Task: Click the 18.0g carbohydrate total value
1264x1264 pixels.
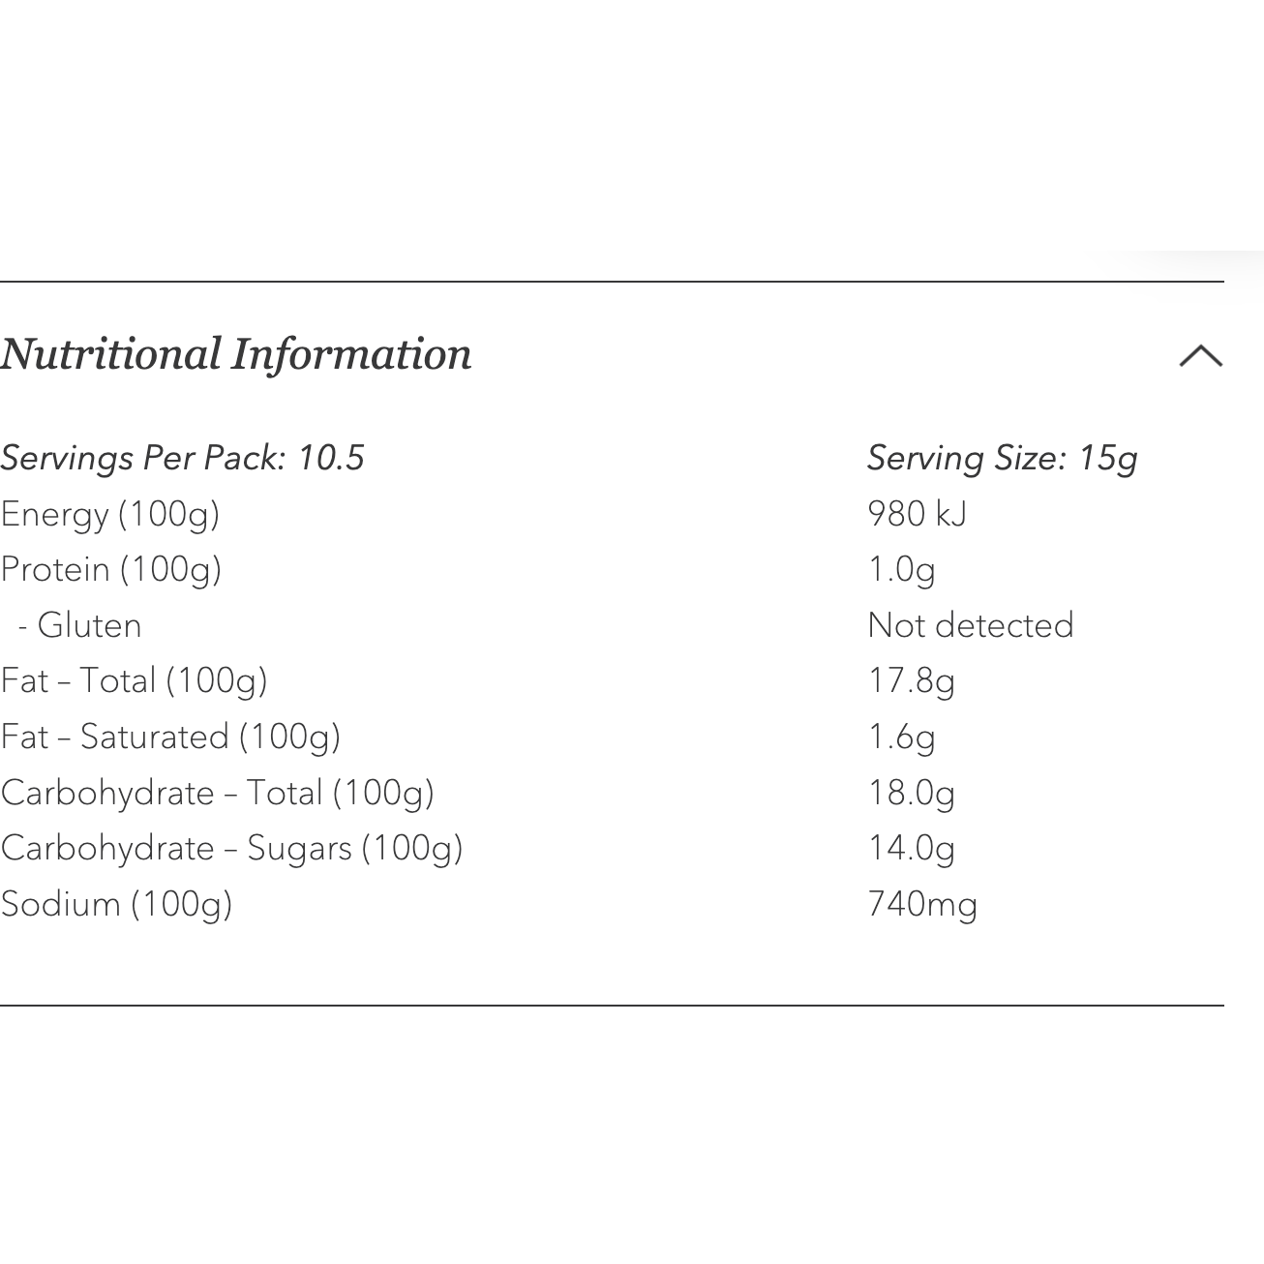Action: coord(912,793)
